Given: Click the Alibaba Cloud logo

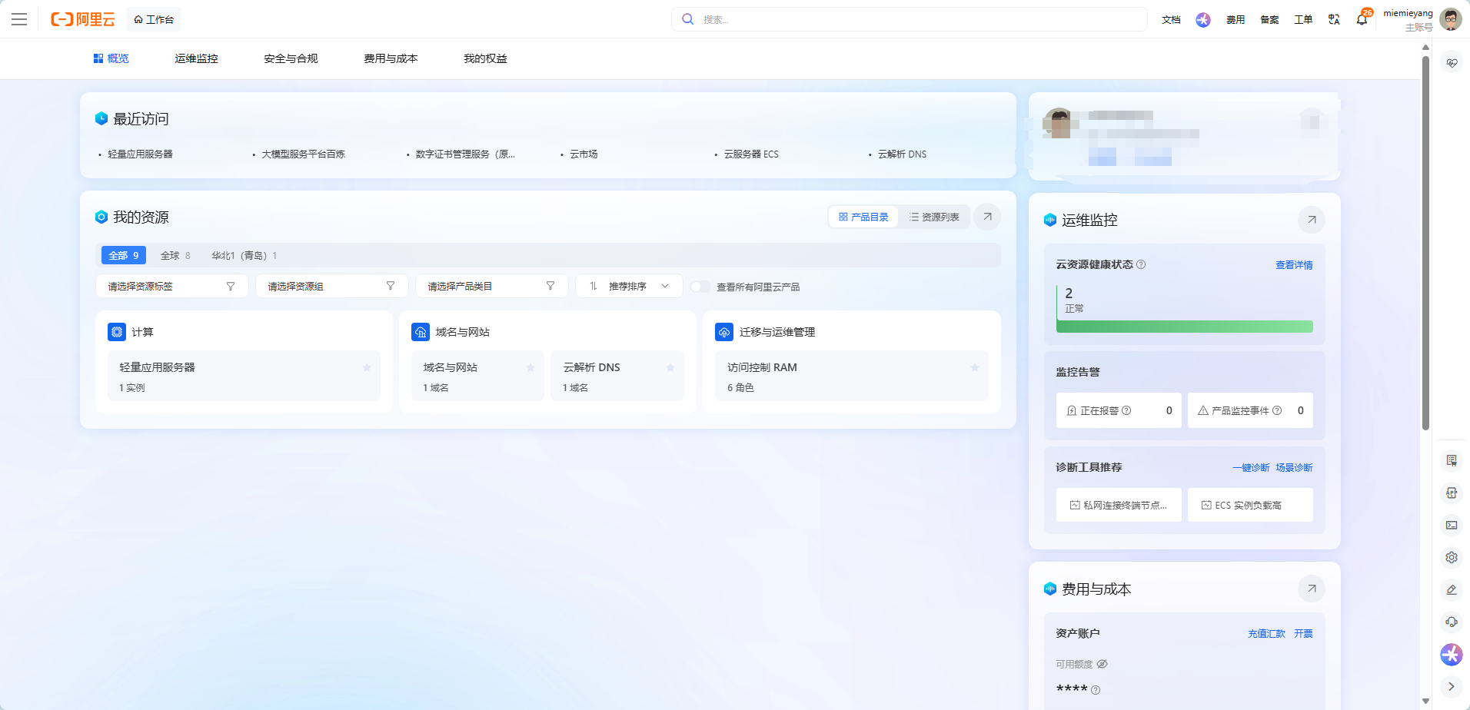Looking at the screenshot, I should (x=83, y=19).
